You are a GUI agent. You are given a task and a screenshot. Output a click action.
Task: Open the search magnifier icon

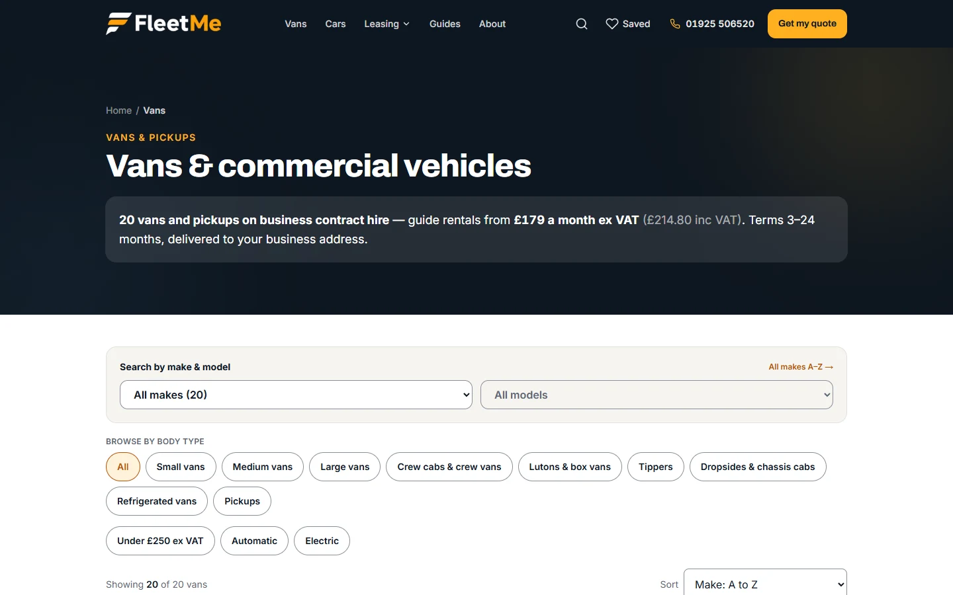point(582,24)
